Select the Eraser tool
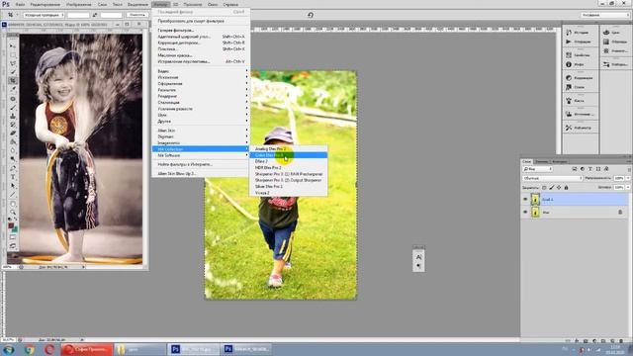This screenshot has height=356, width=633. [13, 133]
